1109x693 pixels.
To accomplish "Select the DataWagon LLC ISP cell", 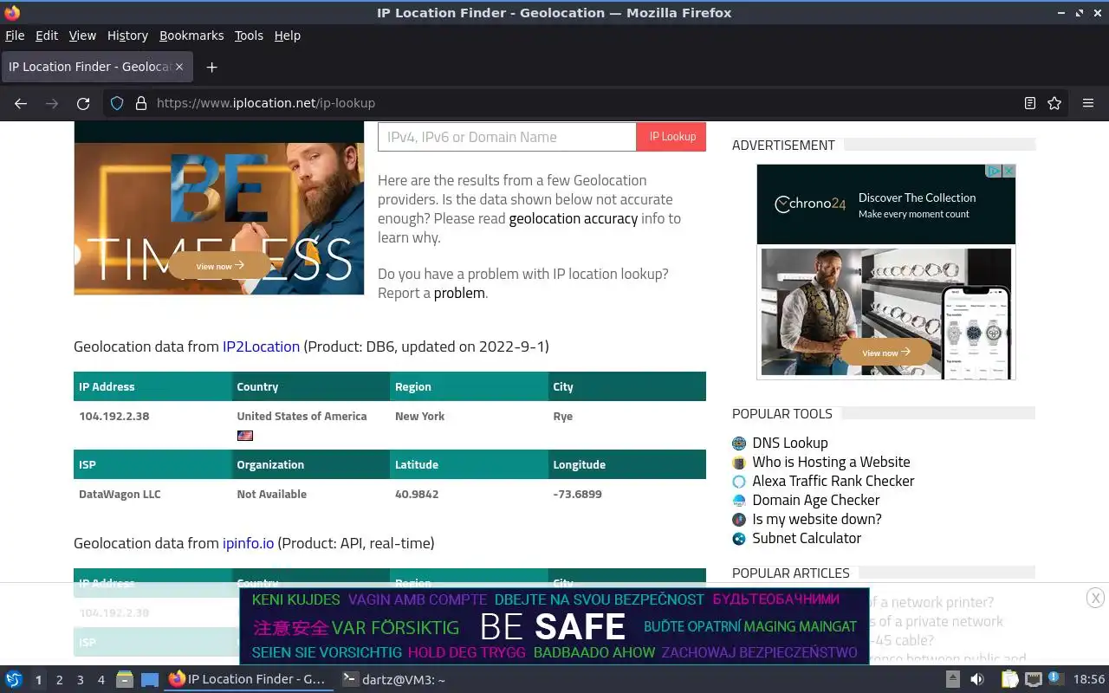I will [120, 495].
